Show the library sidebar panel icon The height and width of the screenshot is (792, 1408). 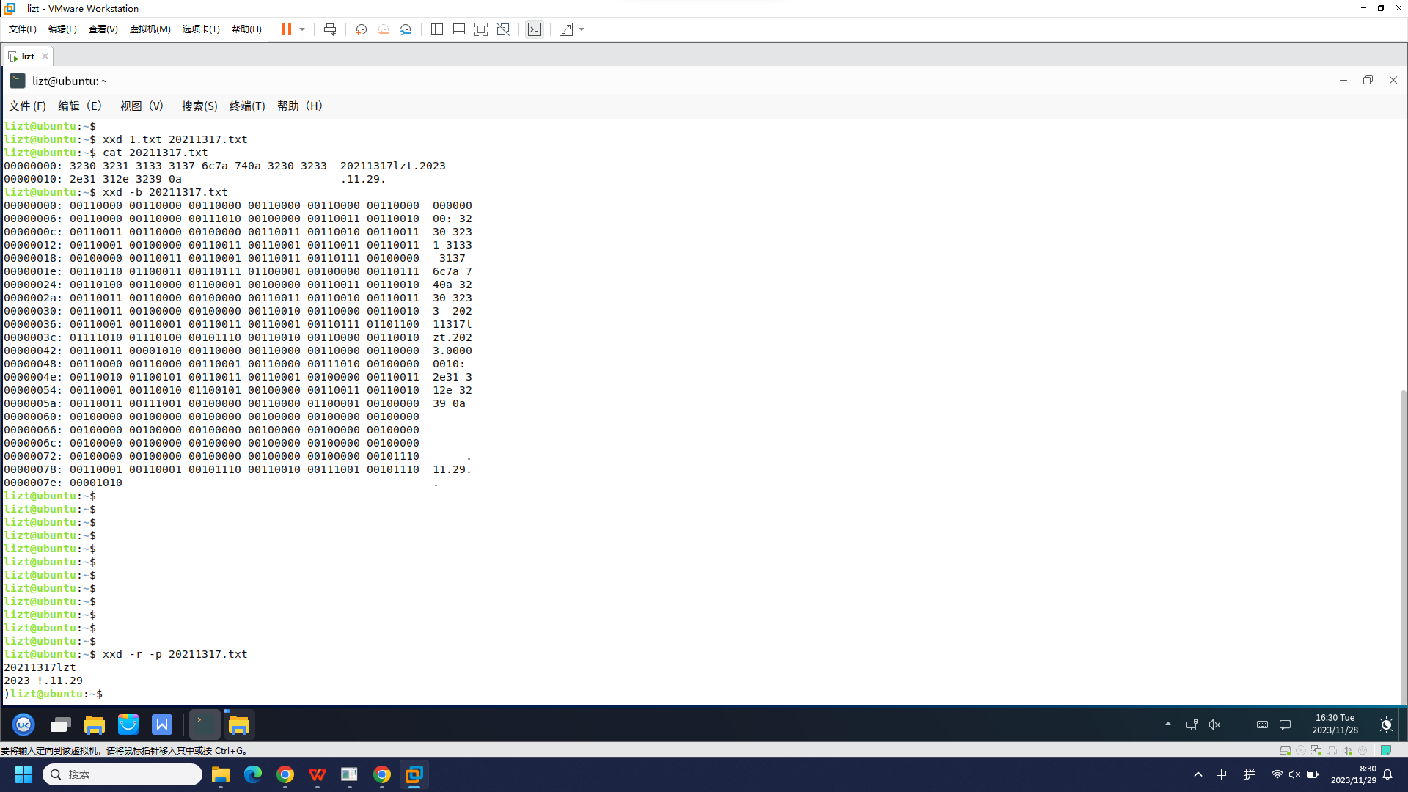tap(437, 29)
